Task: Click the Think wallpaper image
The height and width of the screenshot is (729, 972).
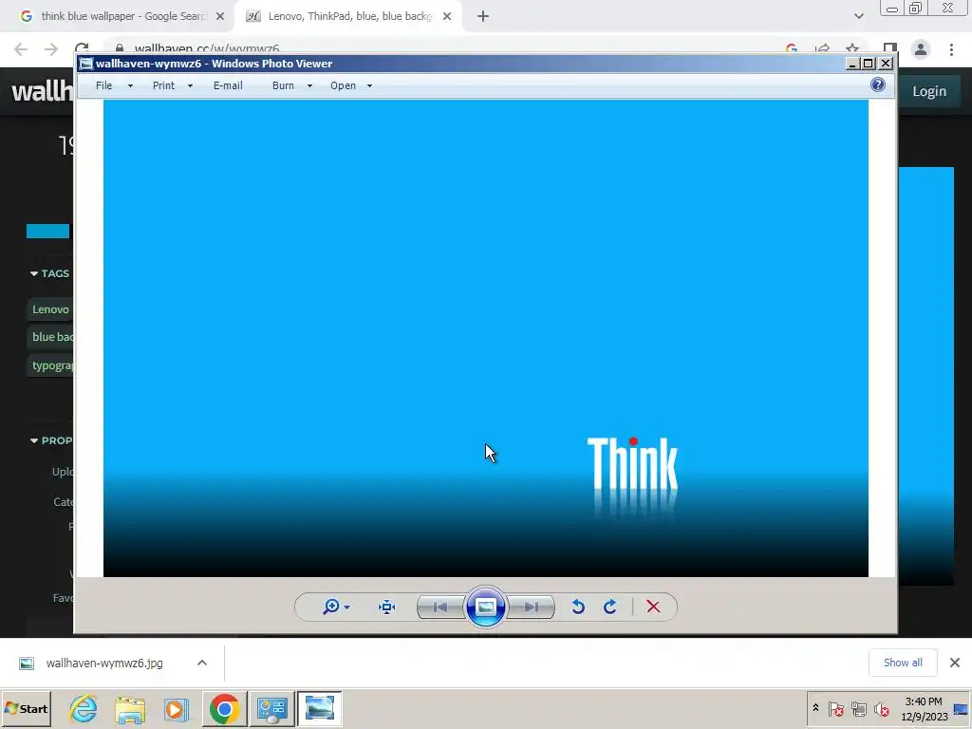Action: (485, 339)
